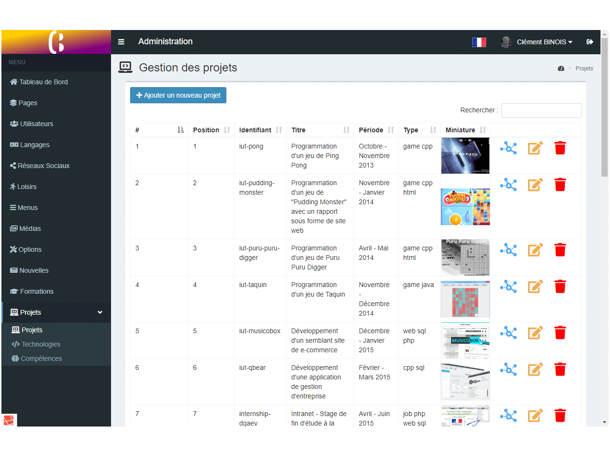Delete the iut-pong project with trash icon
This screenshot has height=457, width=610.
560,148
